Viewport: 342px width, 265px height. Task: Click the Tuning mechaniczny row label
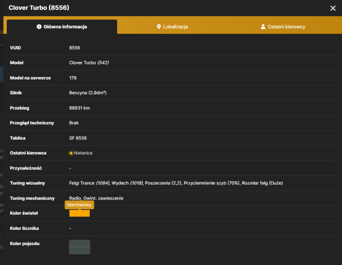click(x=32, y=198)
